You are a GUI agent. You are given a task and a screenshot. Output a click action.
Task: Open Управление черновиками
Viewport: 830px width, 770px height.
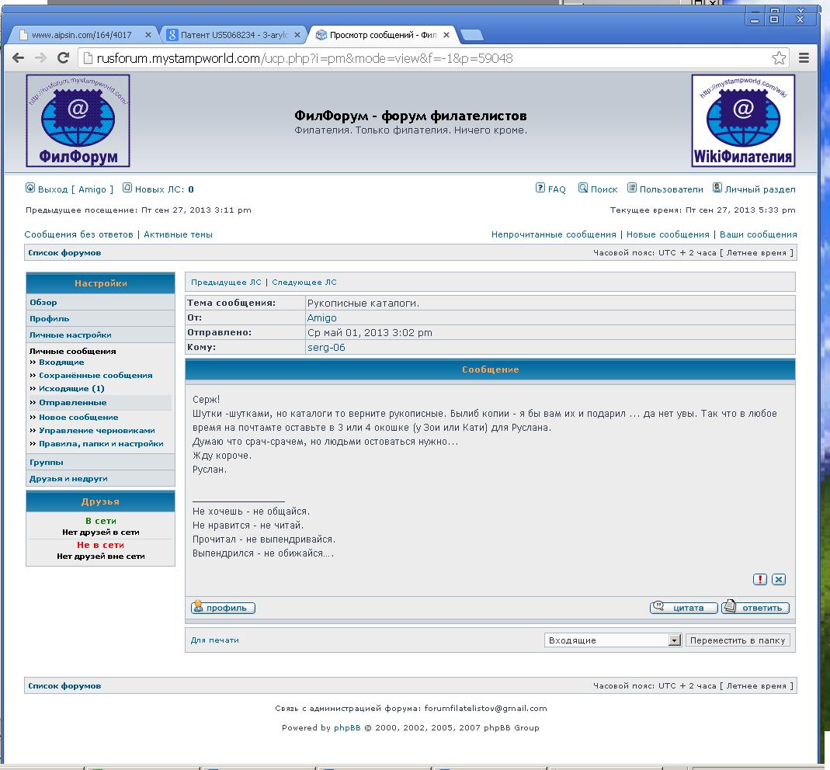click(97, 430)
